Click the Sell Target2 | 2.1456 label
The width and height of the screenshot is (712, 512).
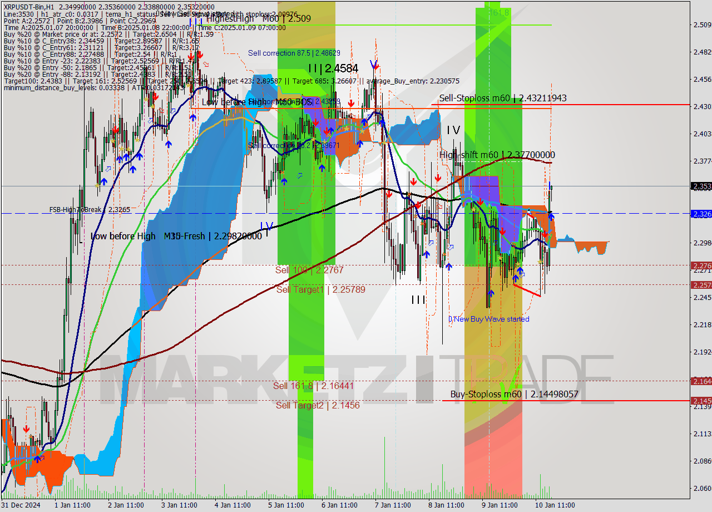pos(318,405)
